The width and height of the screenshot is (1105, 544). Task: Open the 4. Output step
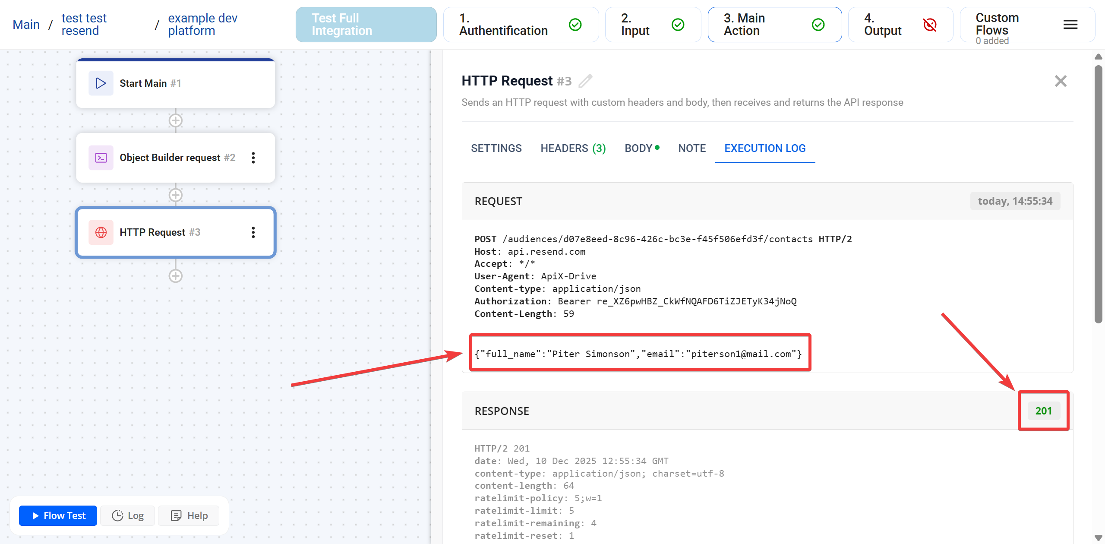900,25
